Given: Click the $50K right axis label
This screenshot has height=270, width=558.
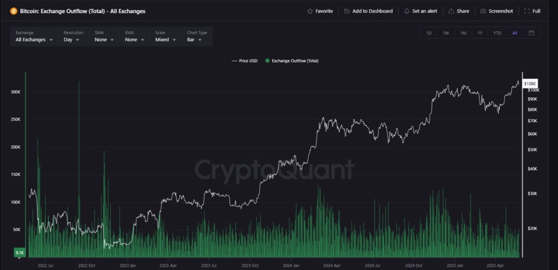Looking at the screenshot, I should (532, 150).
